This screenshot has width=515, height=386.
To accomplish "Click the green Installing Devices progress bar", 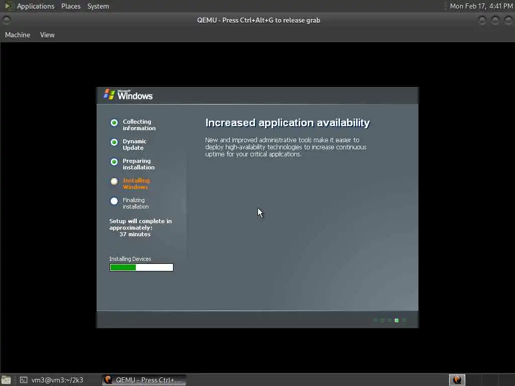I will pos(141,267).
